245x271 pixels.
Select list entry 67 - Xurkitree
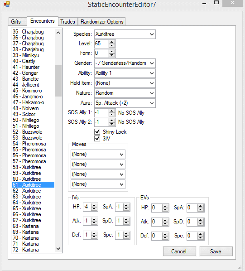point(33,220)
